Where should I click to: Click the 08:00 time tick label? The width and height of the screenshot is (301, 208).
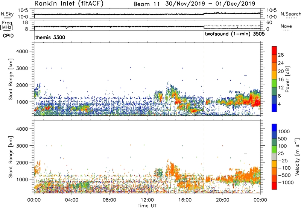point(109,200)
